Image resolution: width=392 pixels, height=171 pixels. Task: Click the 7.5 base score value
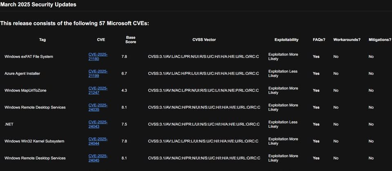point(124,124)
